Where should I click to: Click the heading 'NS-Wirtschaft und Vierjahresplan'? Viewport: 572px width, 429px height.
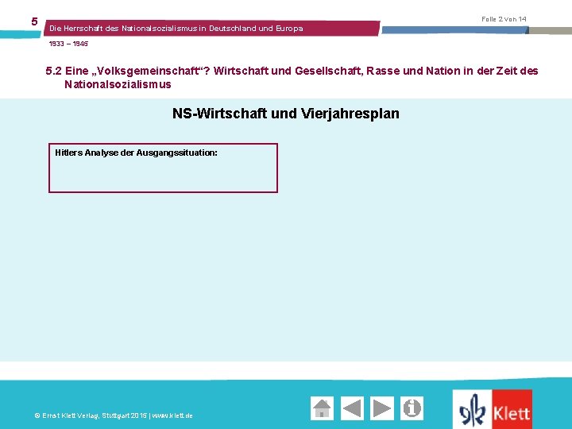(x=286, y=114)
